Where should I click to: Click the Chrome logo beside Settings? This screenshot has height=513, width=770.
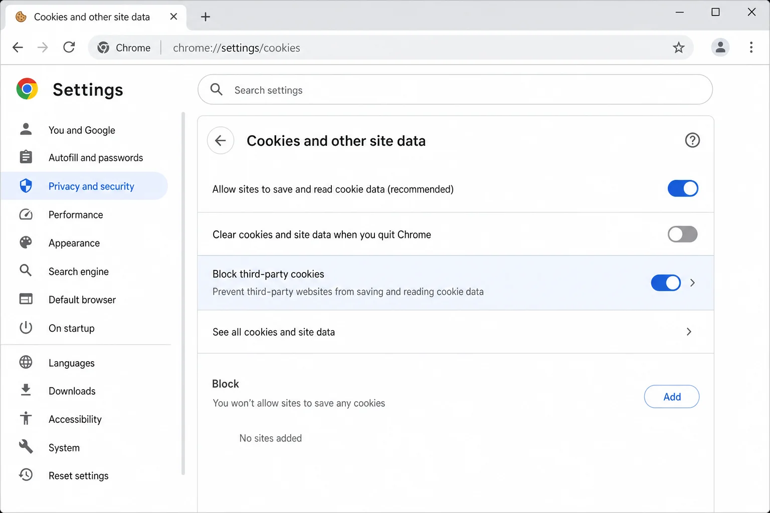[27, 89]
